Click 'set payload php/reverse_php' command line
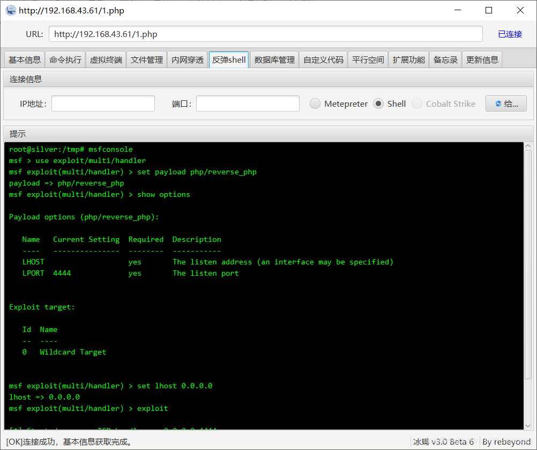This screenshot has width=537, height=450. 133,172
